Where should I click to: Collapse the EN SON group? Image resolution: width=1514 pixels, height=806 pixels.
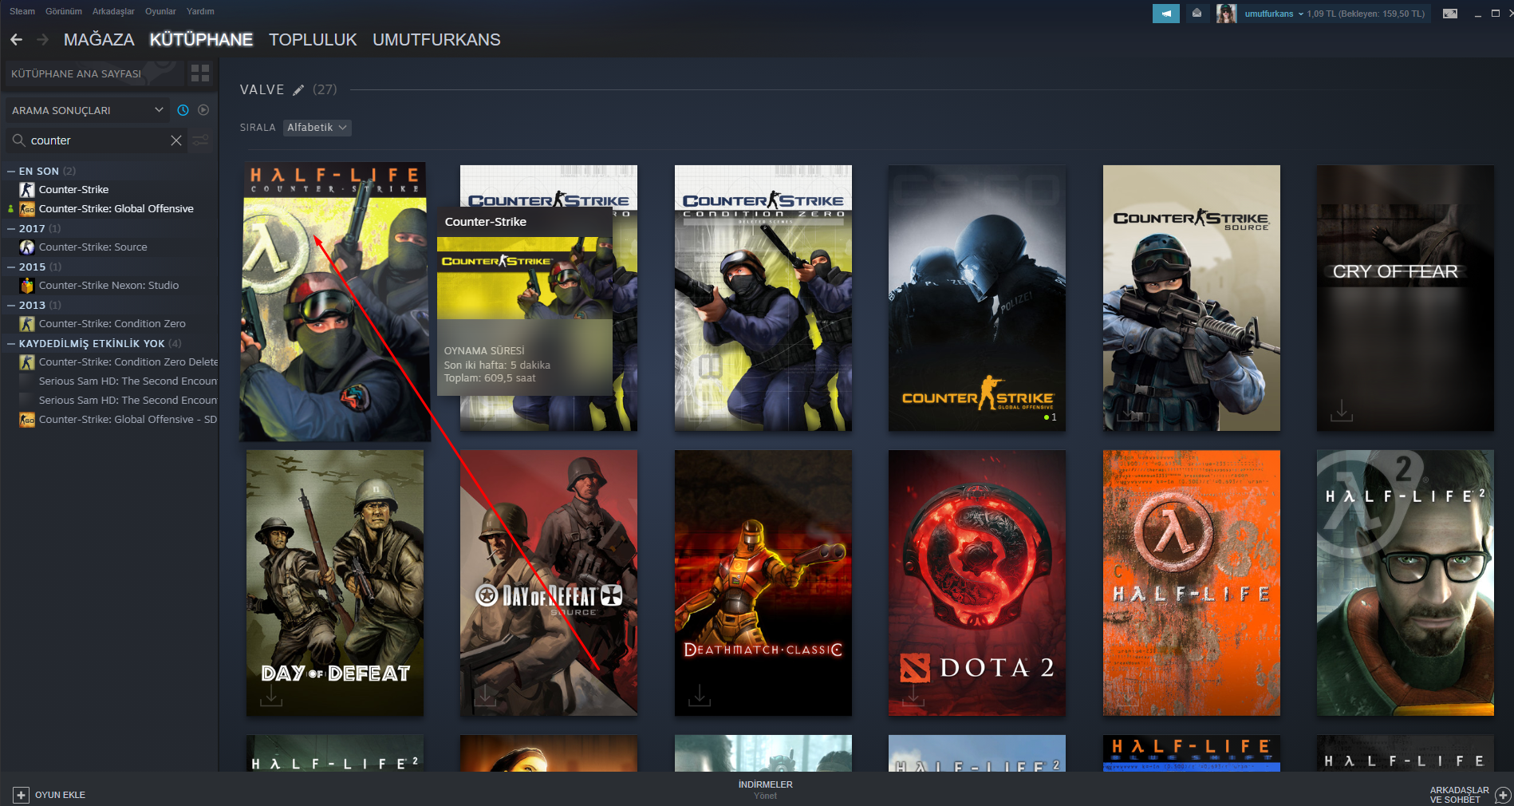(11, 171)
